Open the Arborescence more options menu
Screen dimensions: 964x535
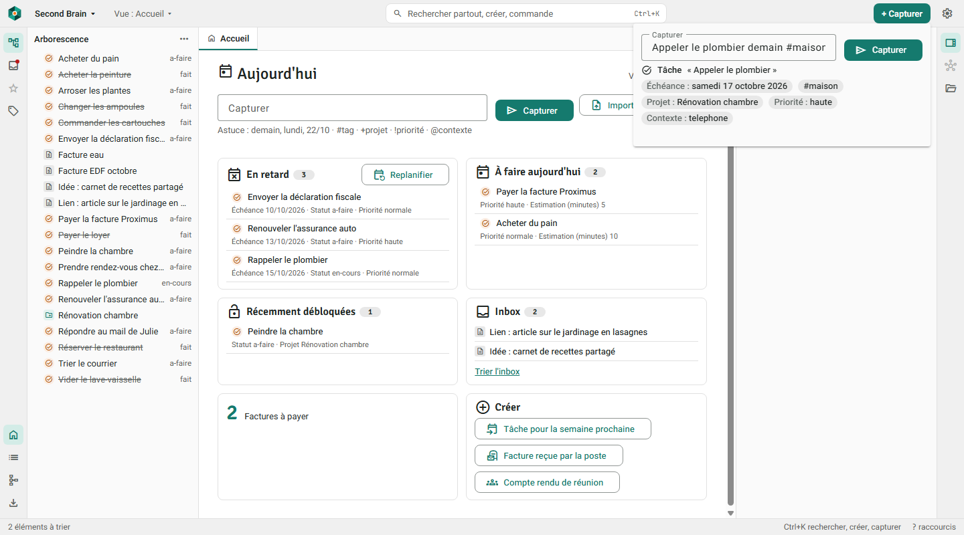tap(184, 39)
